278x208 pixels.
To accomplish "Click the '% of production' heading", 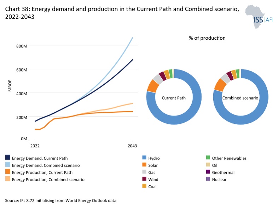I will pos(207,38).
